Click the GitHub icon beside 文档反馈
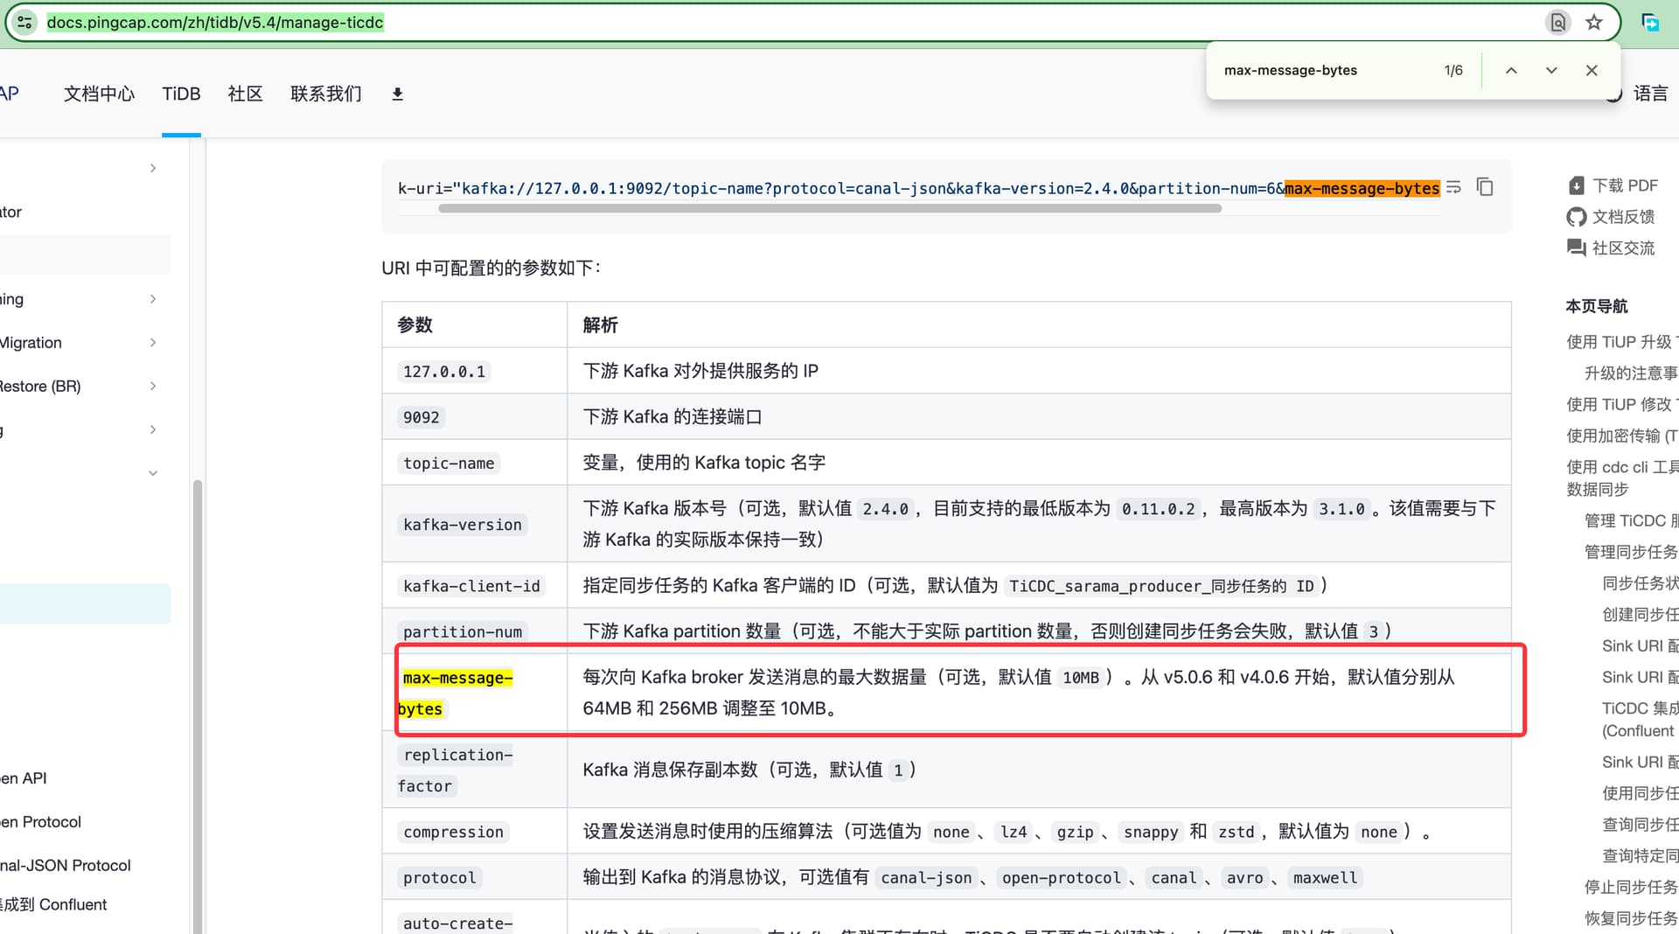 pos(1576,217)
